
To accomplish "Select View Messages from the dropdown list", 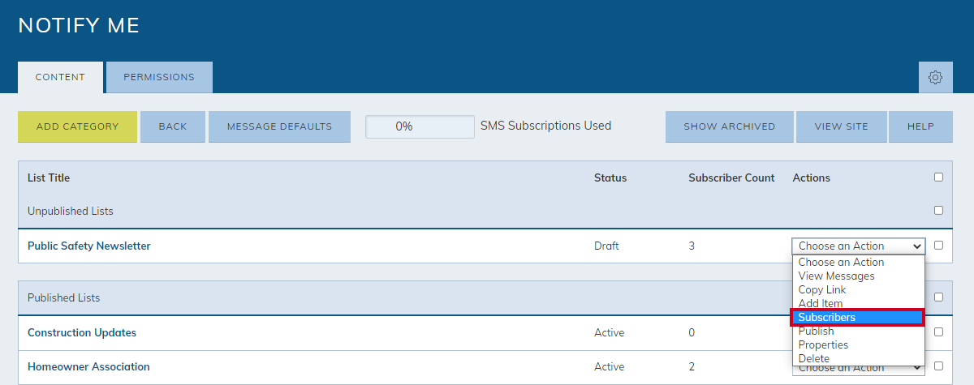I will tap(859, 276).
